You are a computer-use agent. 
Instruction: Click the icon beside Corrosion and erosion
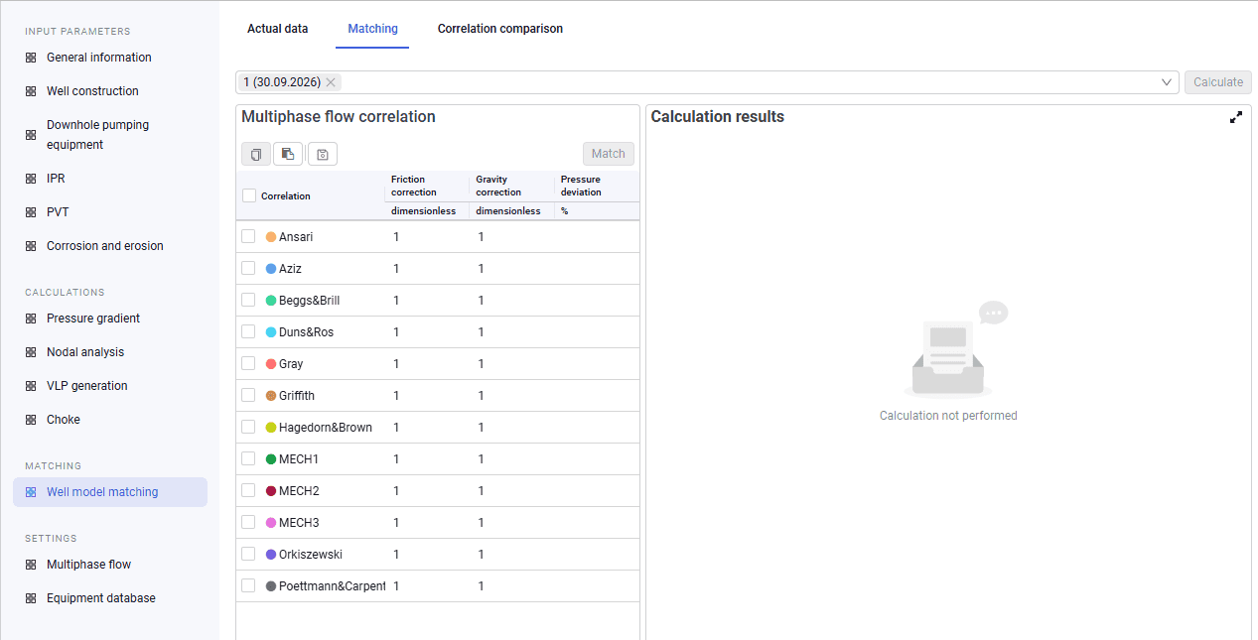pos(31,246)
